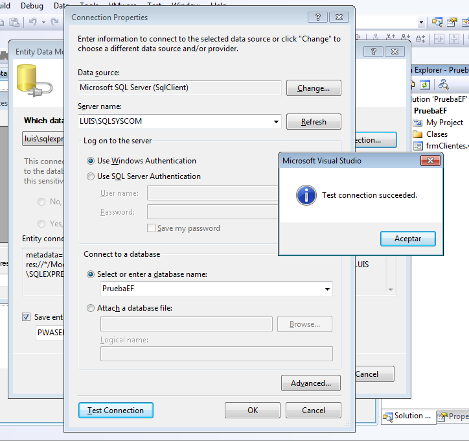469x441 pixels.
Task: Select 'Select or enter a database name' option
Action: point(91,274)
